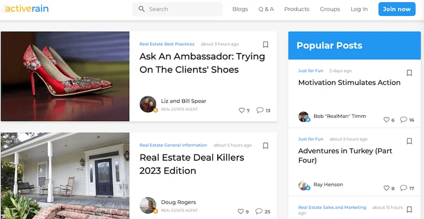Like the Motivation Stimulates Action post

(x=386, y=120)
